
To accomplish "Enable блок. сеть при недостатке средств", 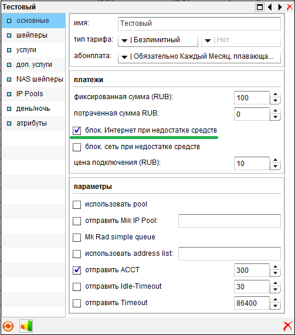I will (x=77, y=147).
